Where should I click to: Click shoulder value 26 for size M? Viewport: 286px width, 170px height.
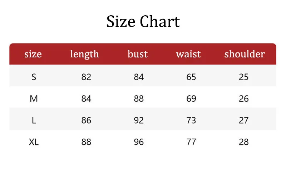click(244, 99)
